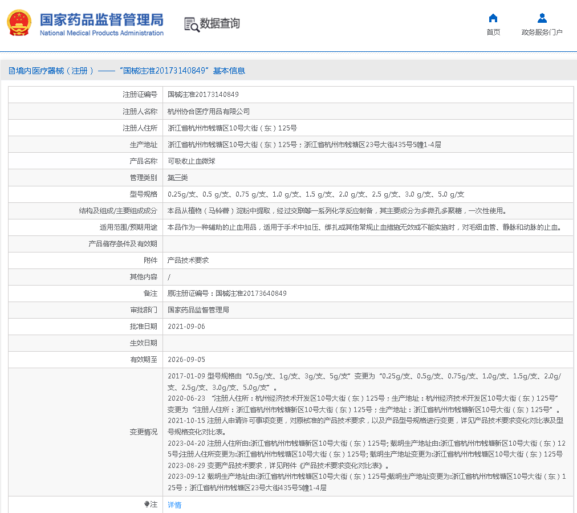Viewport: 577px width, 513px height.
Task: Click the approval date 2021-09-06
Action: 186,327
